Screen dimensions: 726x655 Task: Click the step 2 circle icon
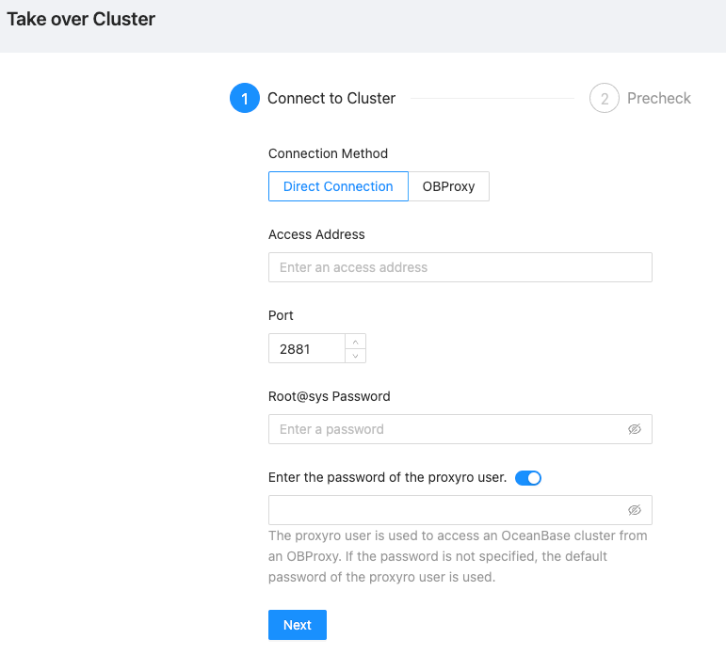[604, 98]
